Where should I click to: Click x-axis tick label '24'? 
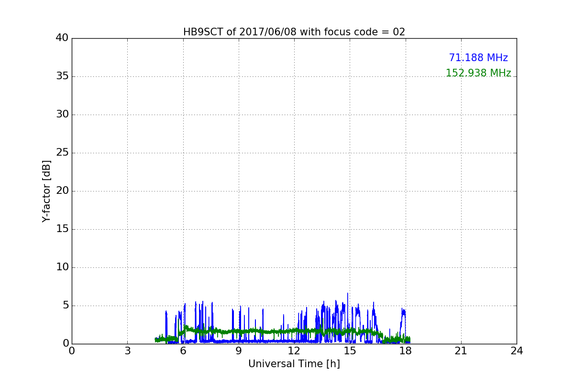click(x=517, y=350)
